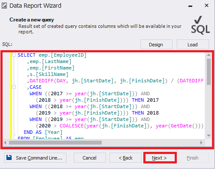
Task: Click Save Command Line button
Action: tap(35, 158)
